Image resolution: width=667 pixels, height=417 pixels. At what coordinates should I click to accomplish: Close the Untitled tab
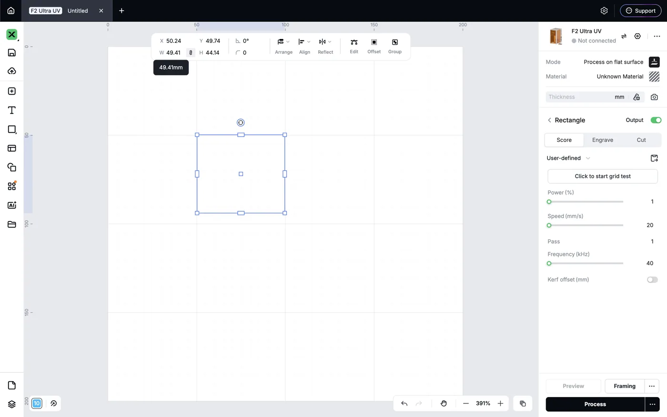pyautogui.click(x=101, y=10)
